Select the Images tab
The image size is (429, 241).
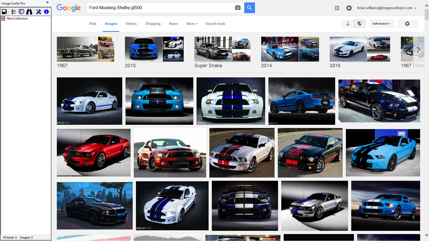tap(111, 24)
